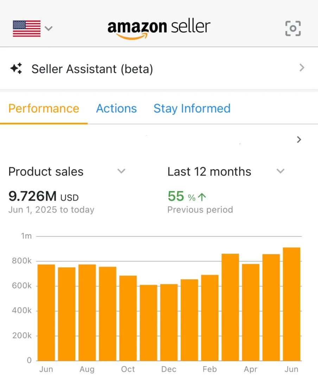Image resolution: width=318 pixels, height=380 pixels.
Task: Click the Dec x-axis label
Action: (169, 369)
